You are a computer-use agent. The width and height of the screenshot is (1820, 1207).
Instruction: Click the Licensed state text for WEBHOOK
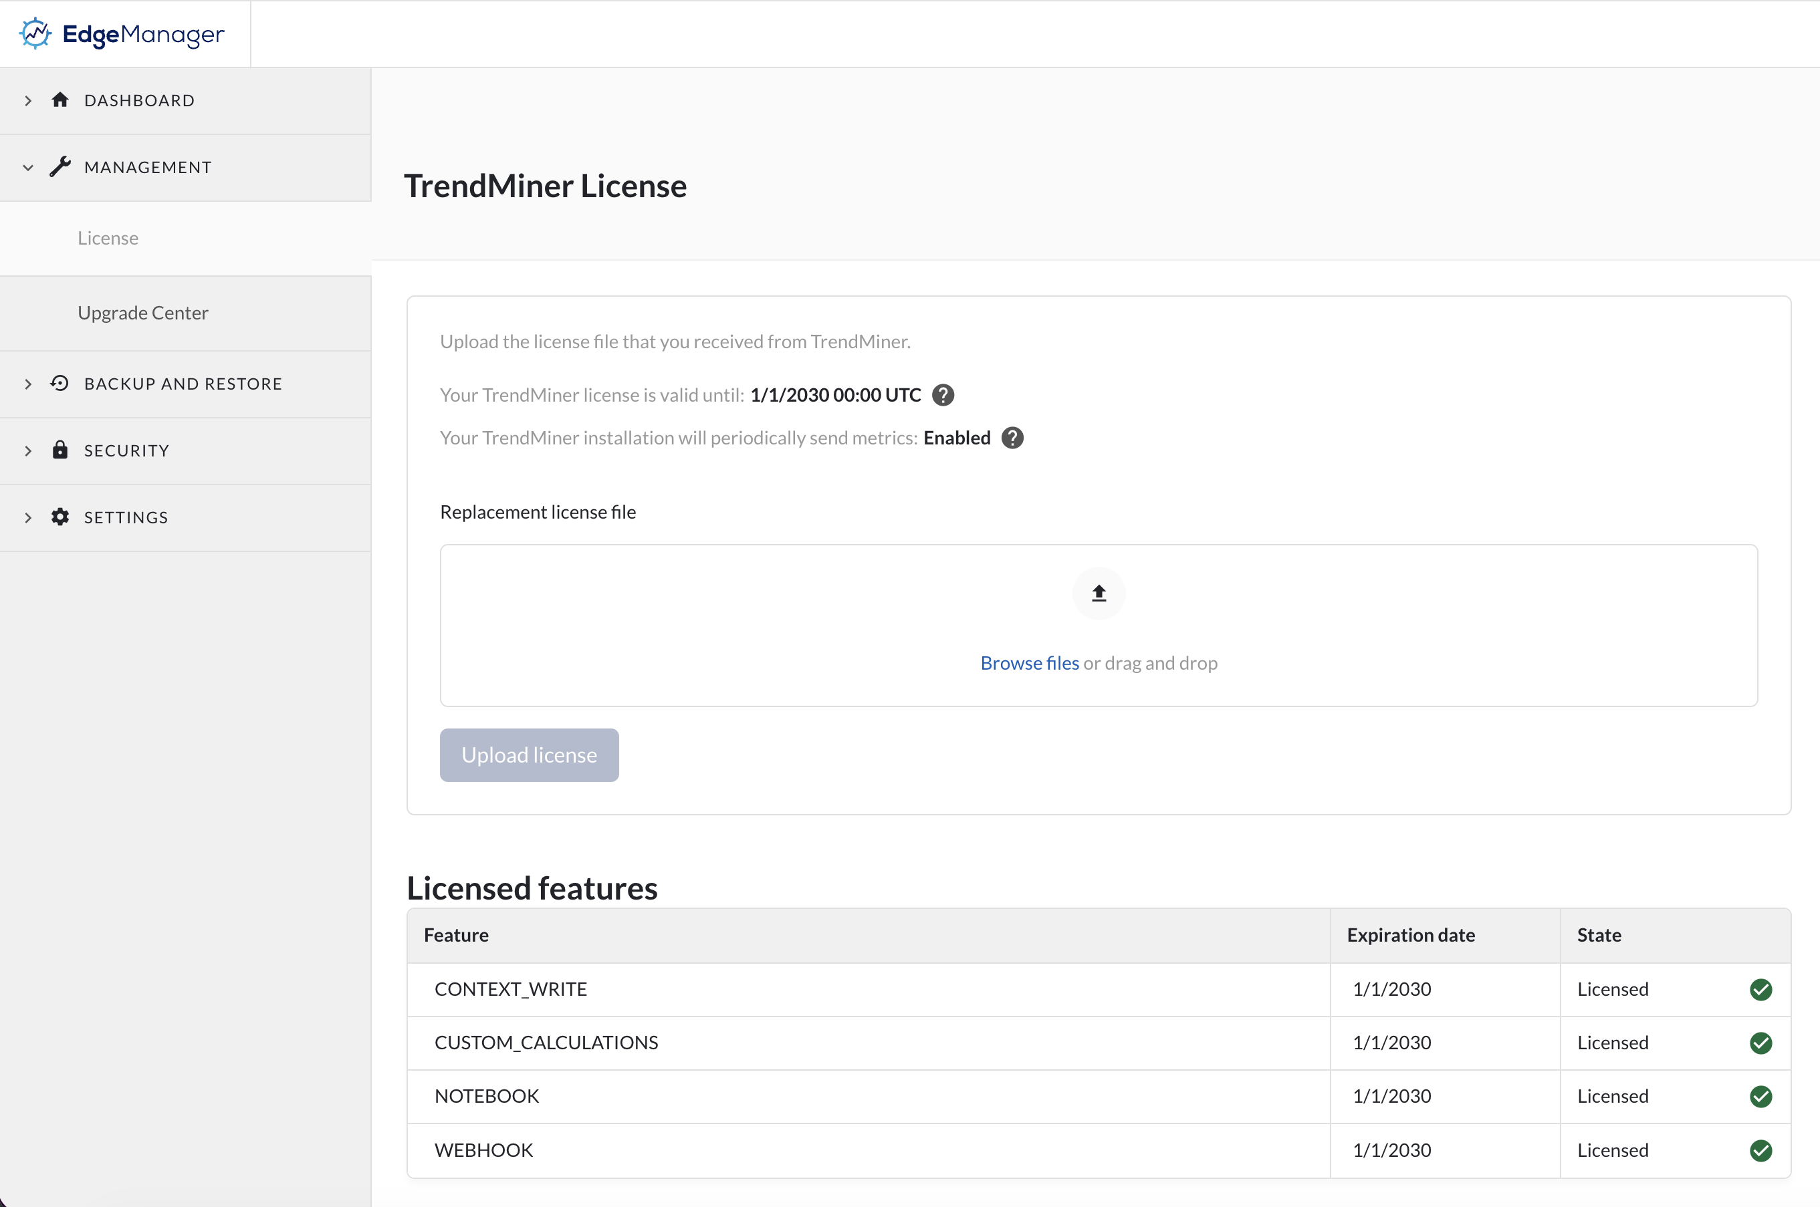coord(1613,1151)
